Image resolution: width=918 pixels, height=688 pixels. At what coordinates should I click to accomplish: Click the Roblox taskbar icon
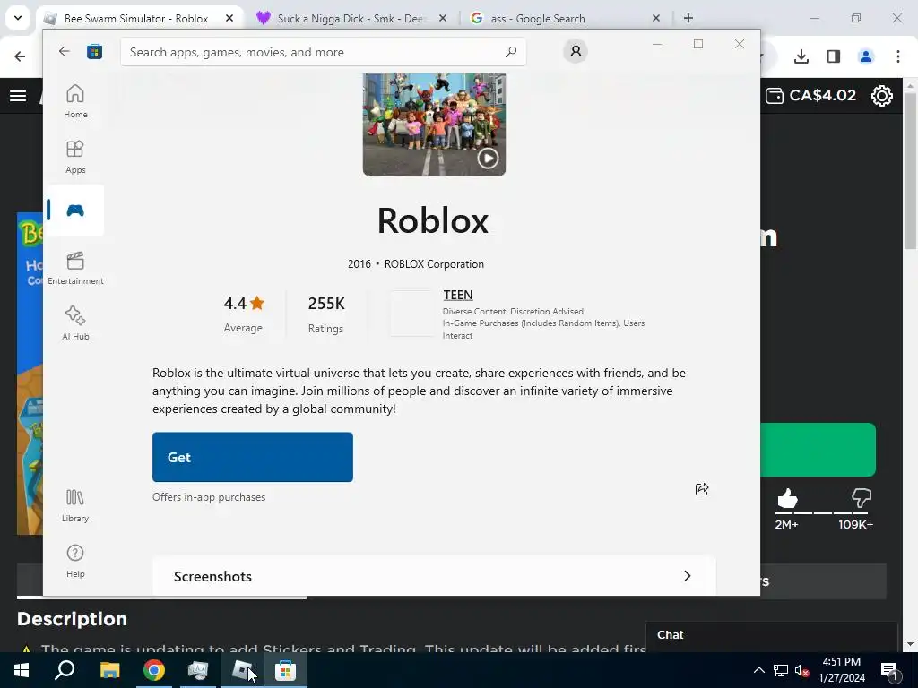(242, 670)
